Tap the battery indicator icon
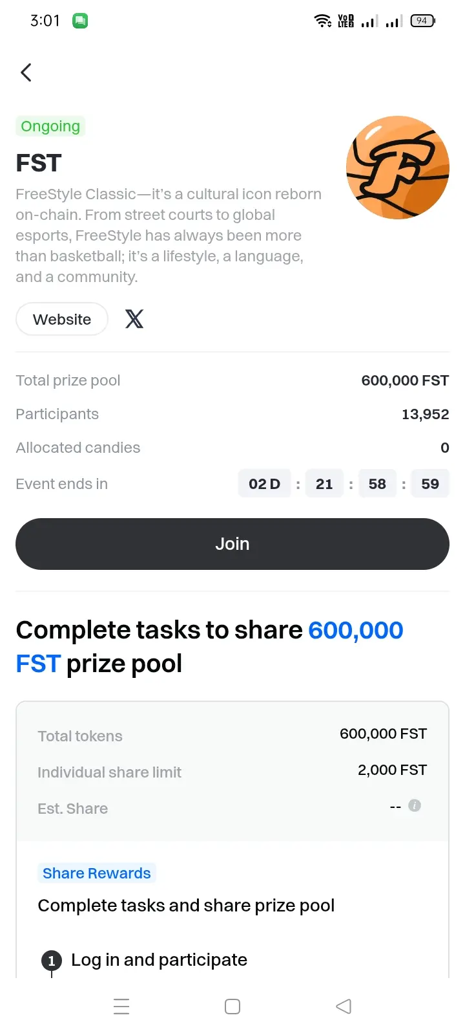This screenshot has height=1035, width=465. click(422, 21)
